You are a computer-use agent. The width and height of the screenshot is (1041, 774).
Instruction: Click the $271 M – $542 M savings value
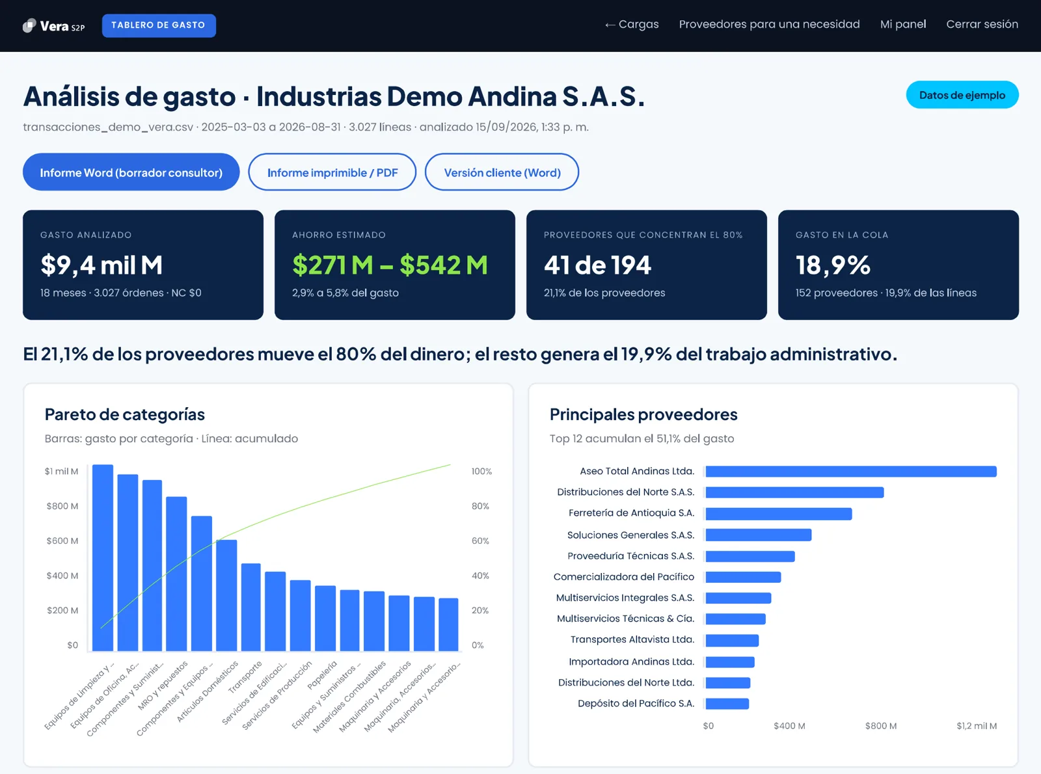pos(390,265)
